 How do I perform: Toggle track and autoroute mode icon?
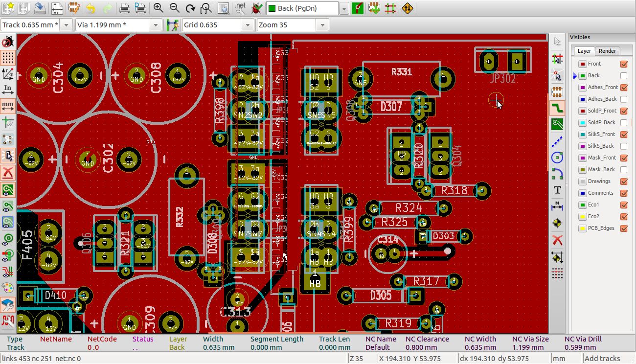pos(390,8)
